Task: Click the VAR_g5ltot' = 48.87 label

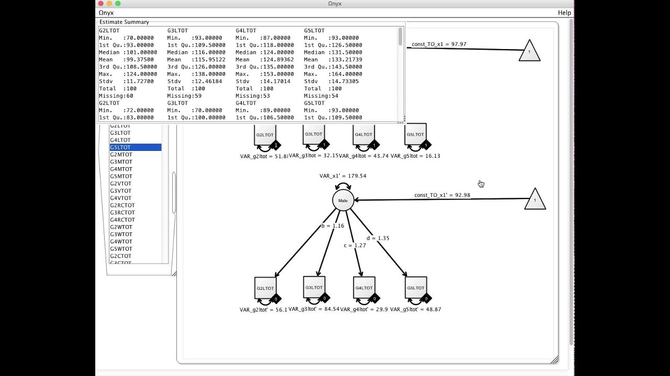Action: tap(416, 310)
